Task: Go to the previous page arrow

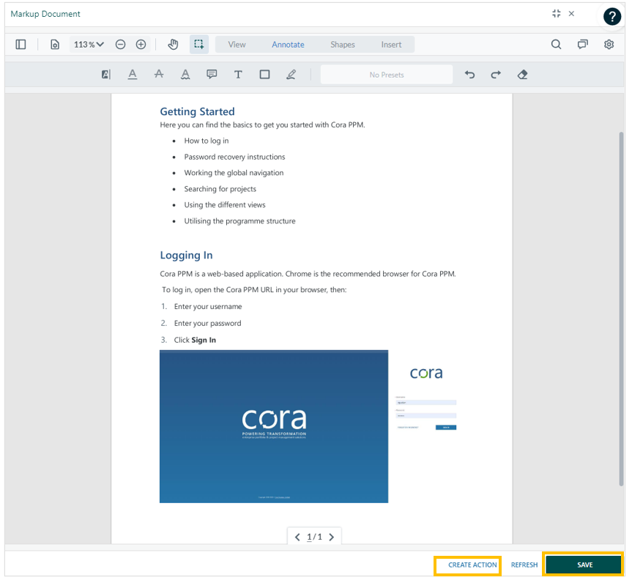Action: [297, 538]
